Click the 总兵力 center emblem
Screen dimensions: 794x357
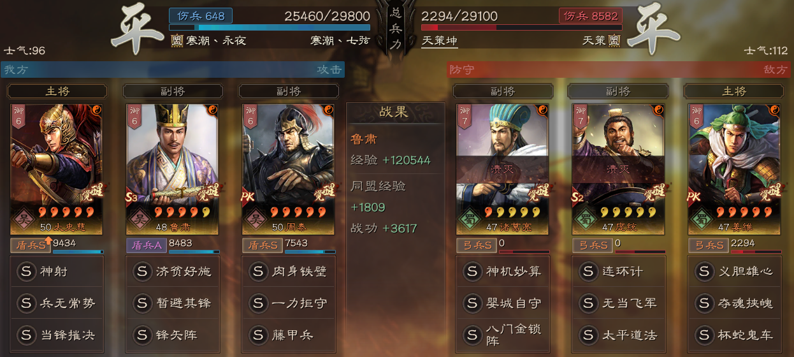pyautogui.click(x=396, y=29)
